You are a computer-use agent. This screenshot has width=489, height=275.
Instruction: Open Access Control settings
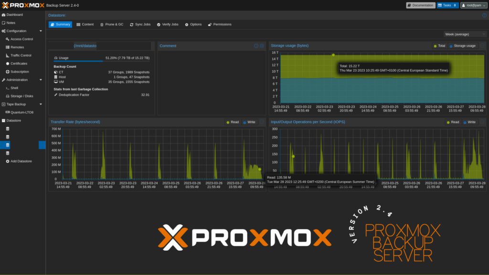pyautogui.click(x=23, y=39)
